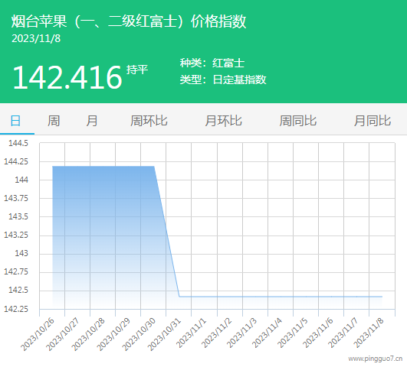The width and height of the screenshot is (407, 367).
Task: Click the 类型: 日定基指数 label
Action: 223,80
